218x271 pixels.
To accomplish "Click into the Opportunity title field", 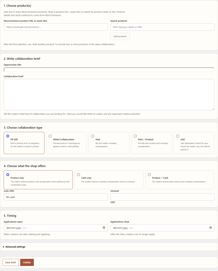I will point(109,70).
